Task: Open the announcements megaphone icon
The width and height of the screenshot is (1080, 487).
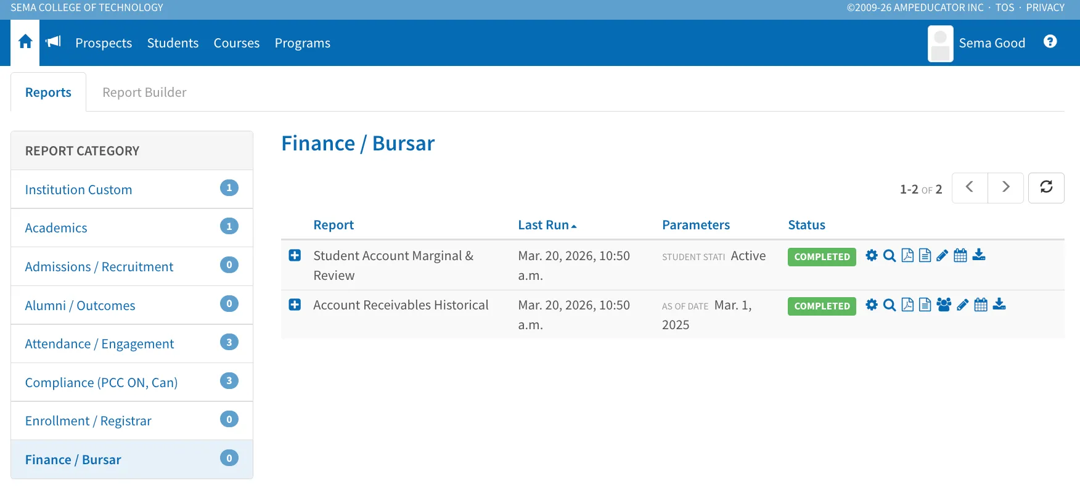Action: pos(54,41)
